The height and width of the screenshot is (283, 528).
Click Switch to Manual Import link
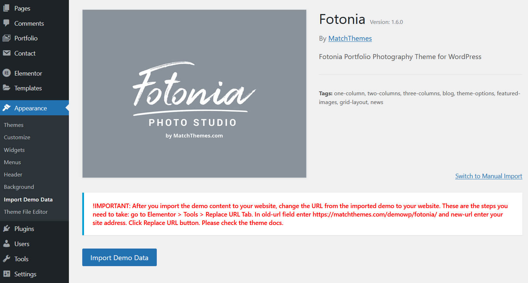point(488,176)
